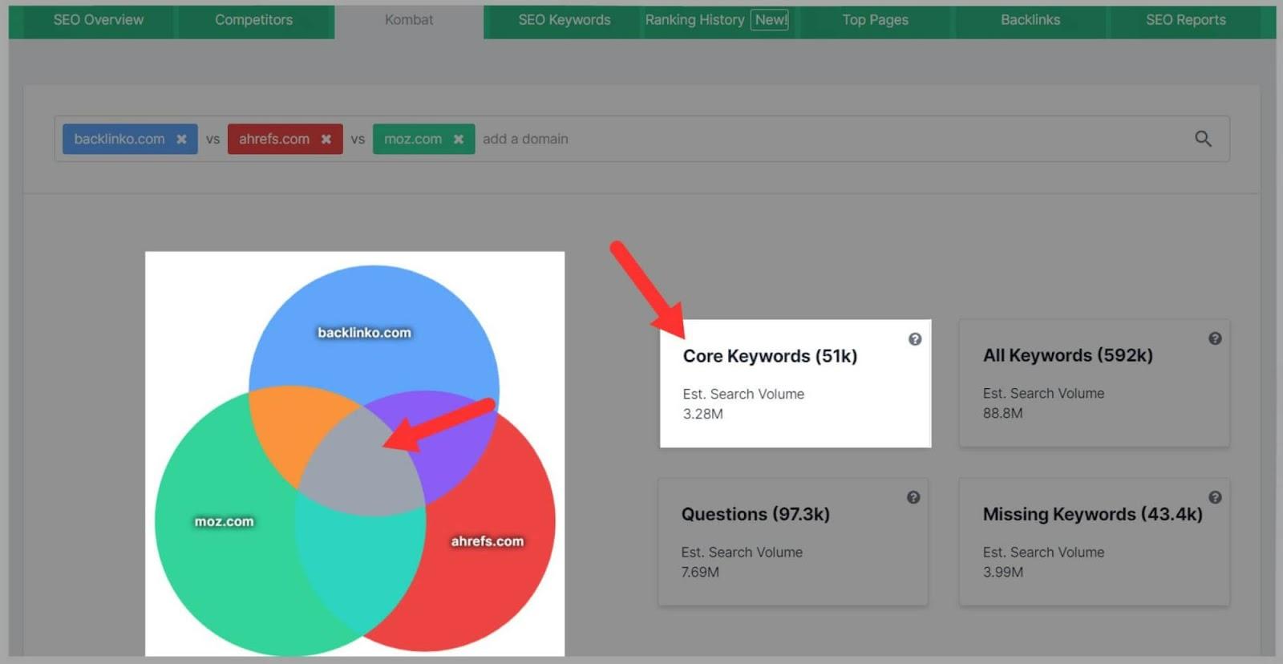Screen dimensions: 1283x664
Task: Switch to the Competitors tab
Action: [x=253, y=20]
